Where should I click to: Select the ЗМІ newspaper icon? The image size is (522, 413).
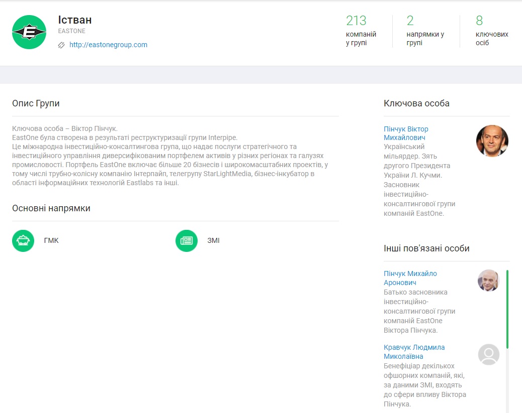187,240
